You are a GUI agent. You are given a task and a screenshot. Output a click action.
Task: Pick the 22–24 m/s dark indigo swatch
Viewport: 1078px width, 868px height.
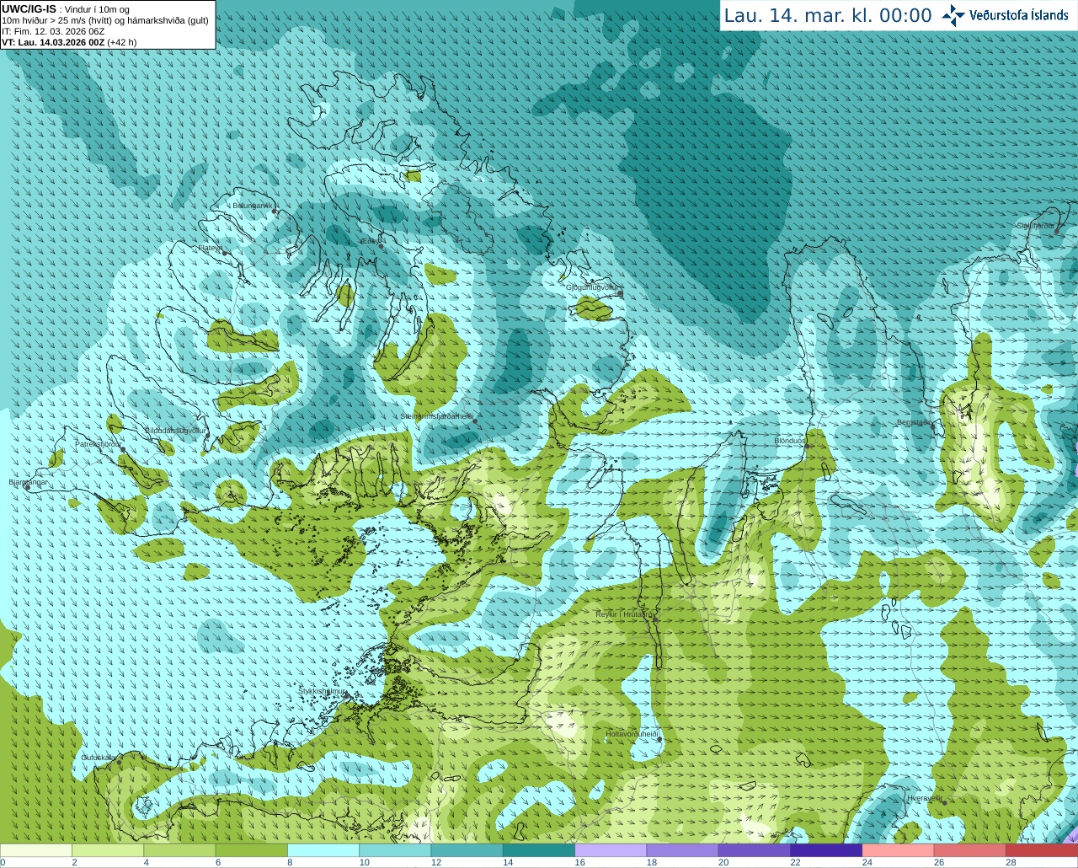(825, 850)
